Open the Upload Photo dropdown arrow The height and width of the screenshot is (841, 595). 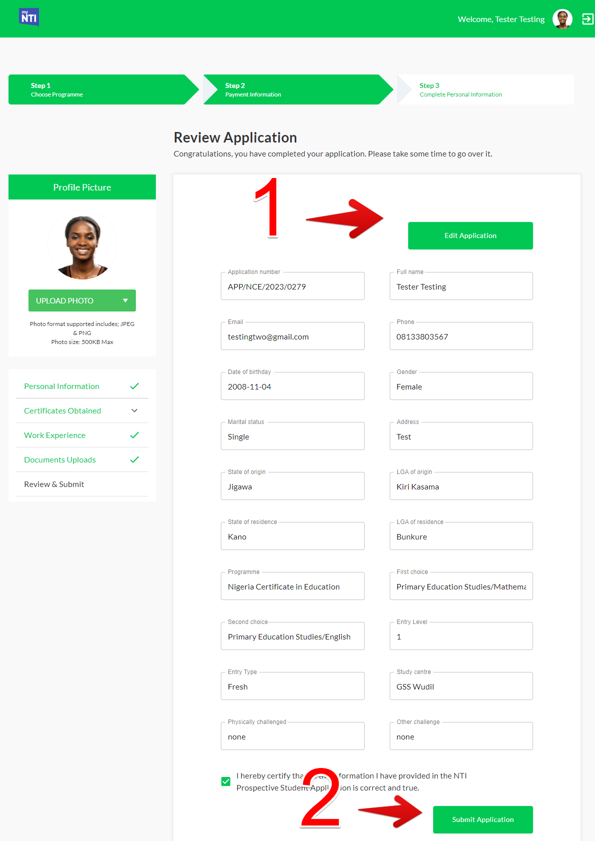pyautogui.click(x=125, y=300)
